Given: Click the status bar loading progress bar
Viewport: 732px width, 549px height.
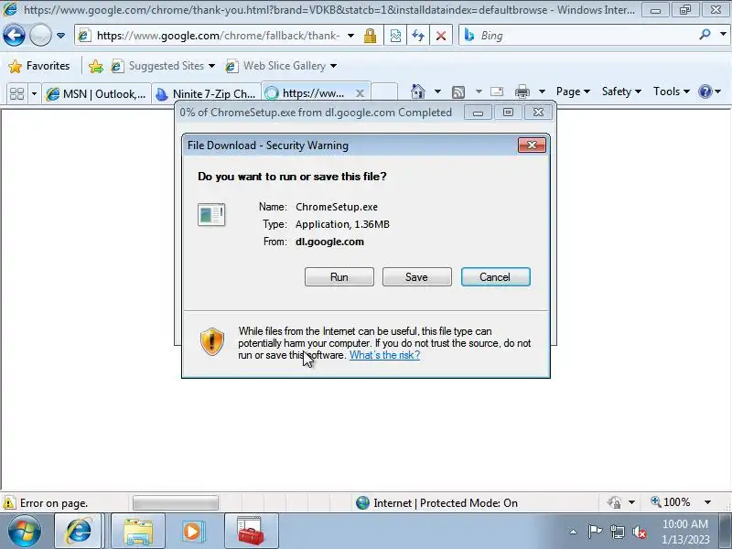Looking at the screenshot, I should point(175,503).
